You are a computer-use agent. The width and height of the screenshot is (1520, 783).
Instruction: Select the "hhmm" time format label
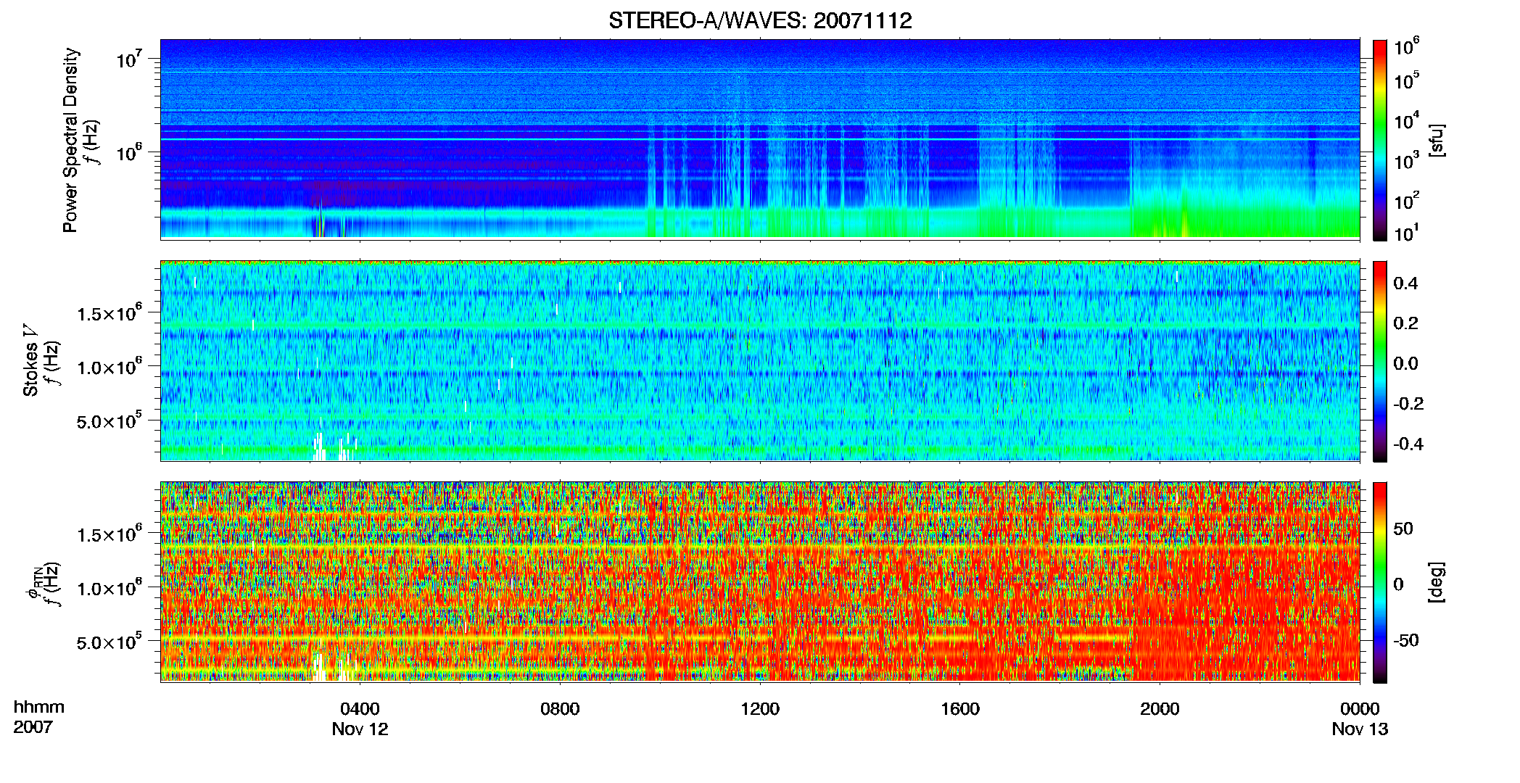[39, 708]
